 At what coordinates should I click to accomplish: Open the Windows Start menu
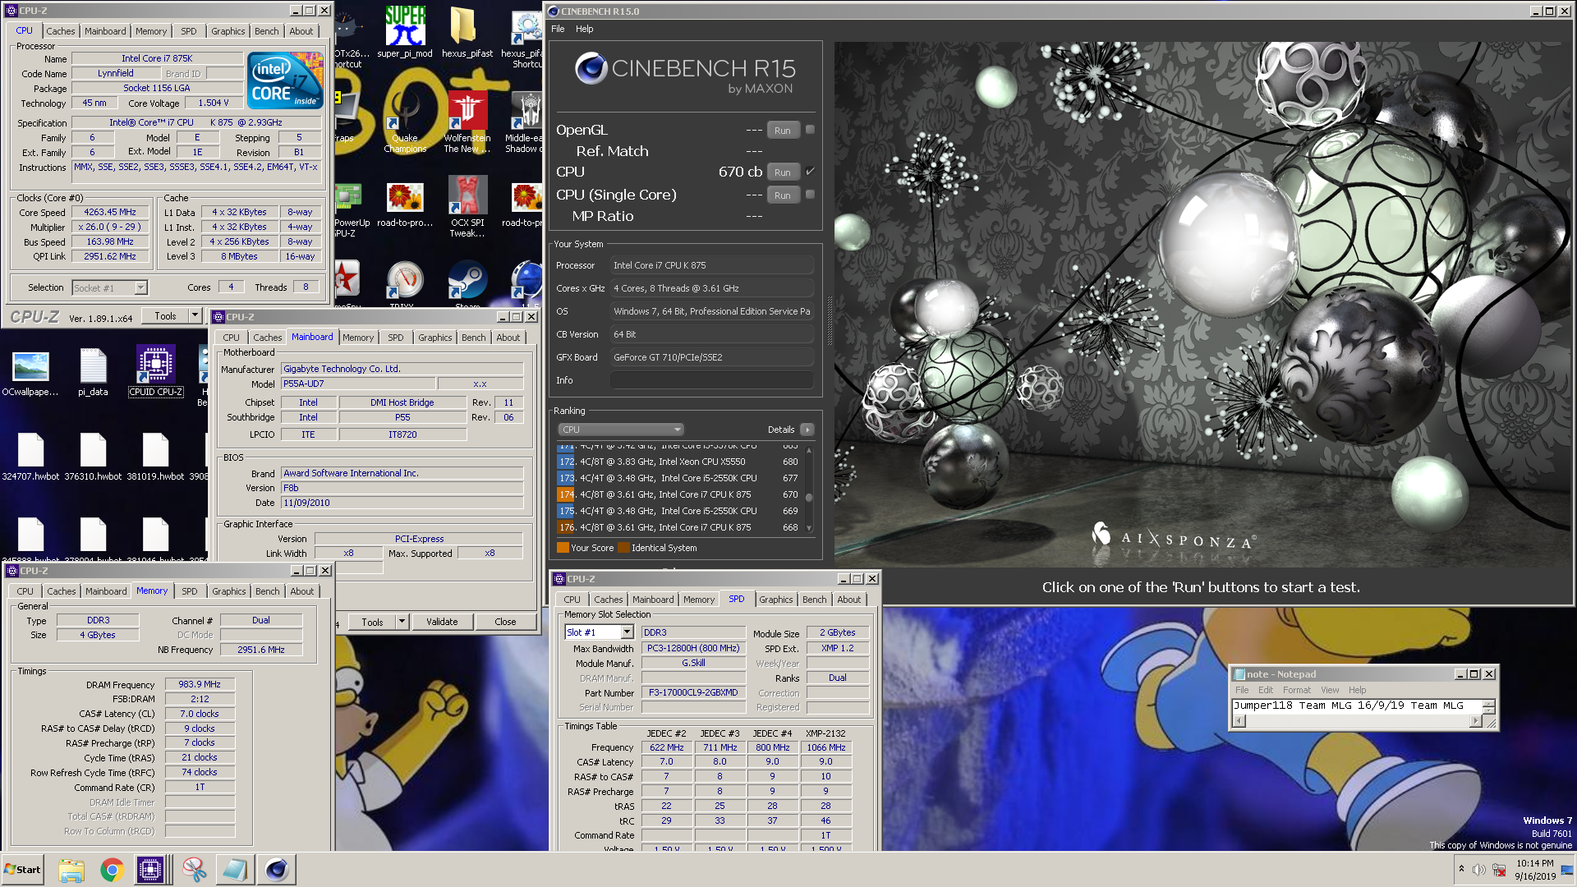coord(22,870)
